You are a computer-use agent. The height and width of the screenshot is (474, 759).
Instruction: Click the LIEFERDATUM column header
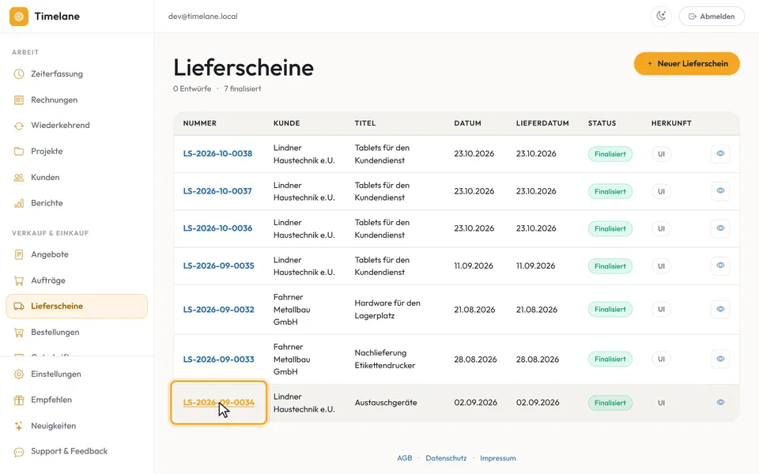tap(542, 123)
